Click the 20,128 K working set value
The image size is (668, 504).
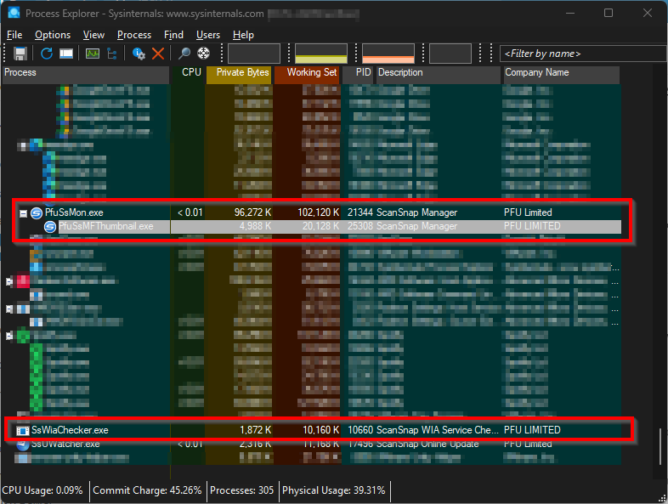tap(320, 226)
